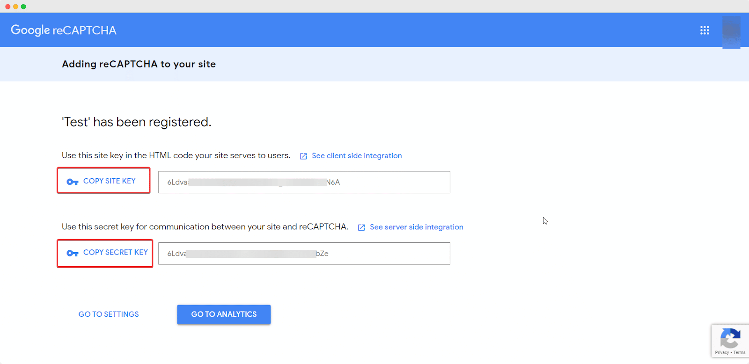Click external-link icon before client side integration
Image resolution: width=749 pixels, height=364 pixels.
point(303,156)
